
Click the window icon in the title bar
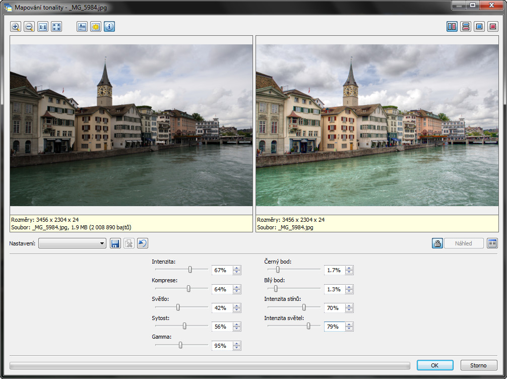click(x=8, y=7)
